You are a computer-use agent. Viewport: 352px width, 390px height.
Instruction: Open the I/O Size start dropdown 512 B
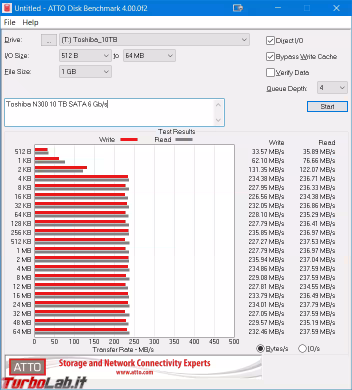[85, 55]
